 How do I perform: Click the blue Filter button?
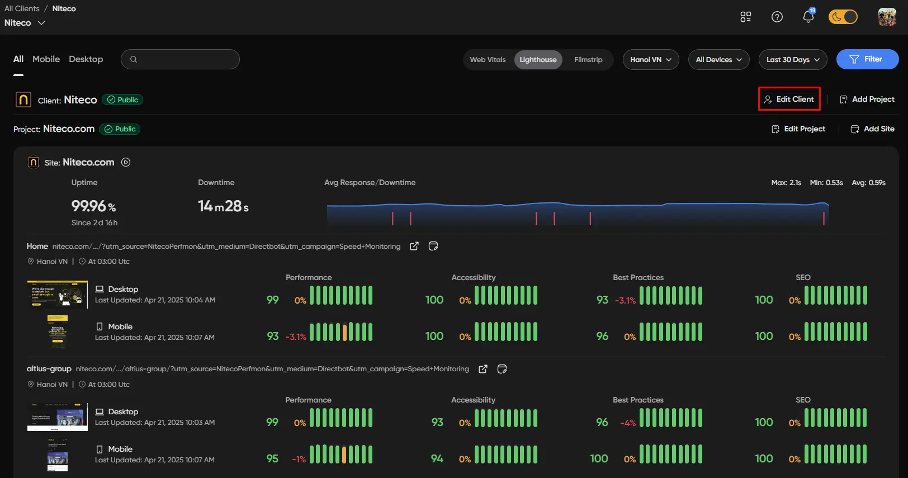click(x=867, y=59)
